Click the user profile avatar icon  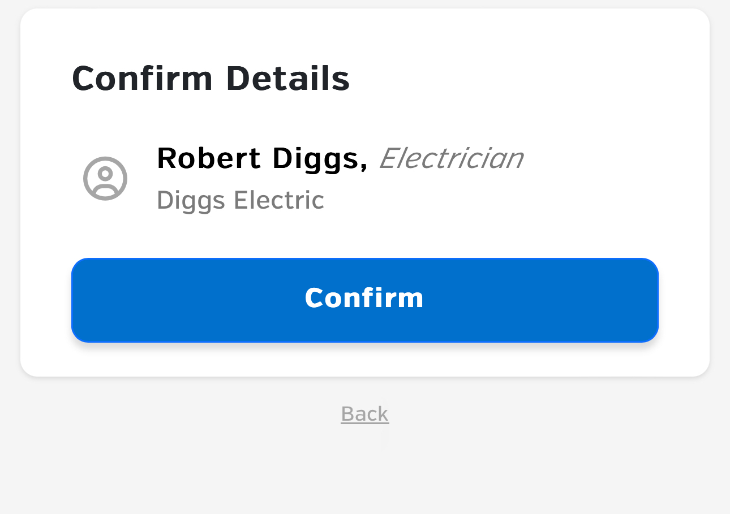click(105, 179)
